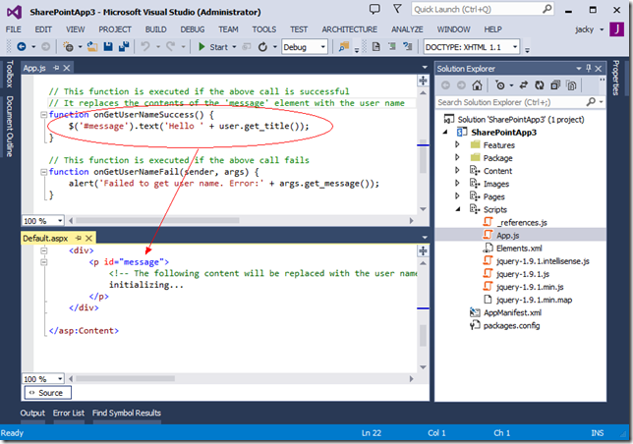Open the notifications filter funnel icon
This screenshot has height=444, width=633.
pyautogui.click(x=397, y=9)
